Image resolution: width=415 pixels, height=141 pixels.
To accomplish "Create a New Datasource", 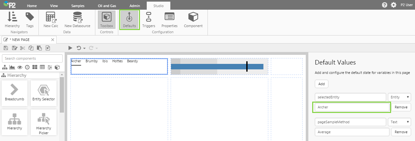I will coord(77,20).
